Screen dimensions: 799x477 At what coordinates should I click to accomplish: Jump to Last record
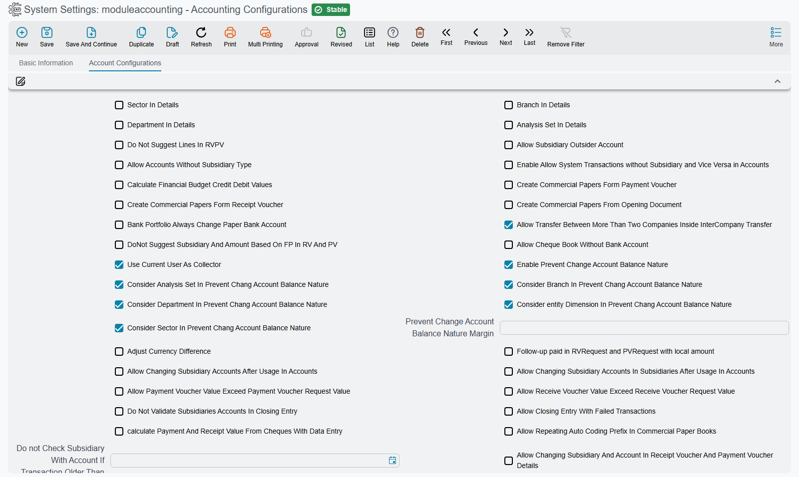pyautogui.click(x=529, y=32)
